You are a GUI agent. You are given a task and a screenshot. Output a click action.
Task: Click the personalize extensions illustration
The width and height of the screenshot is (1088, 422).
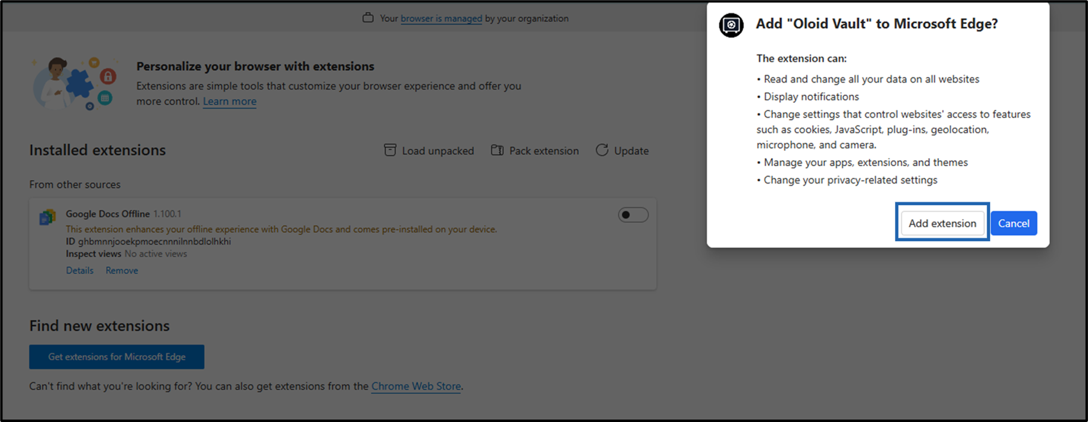point(75,83)
